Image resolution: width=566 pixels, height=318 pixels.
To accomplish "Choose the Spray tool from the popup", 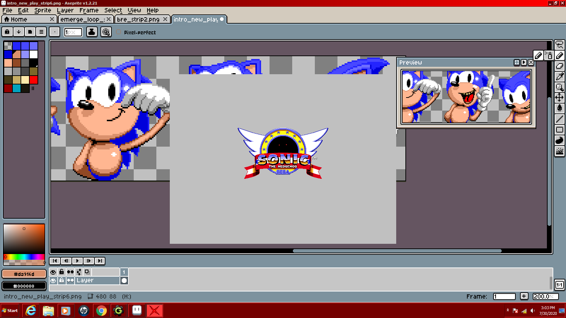I will pos(548,55).
